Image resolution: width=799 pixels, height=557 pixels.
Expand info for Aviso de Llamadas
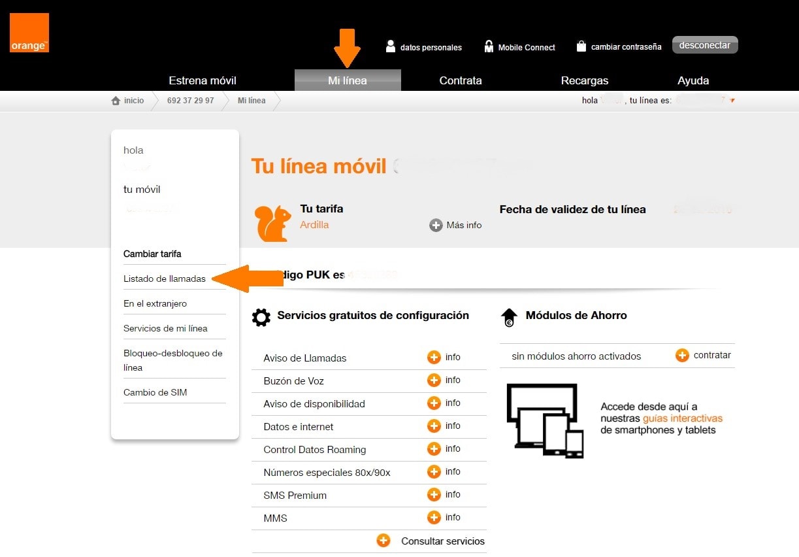click(x=434, y=358)
